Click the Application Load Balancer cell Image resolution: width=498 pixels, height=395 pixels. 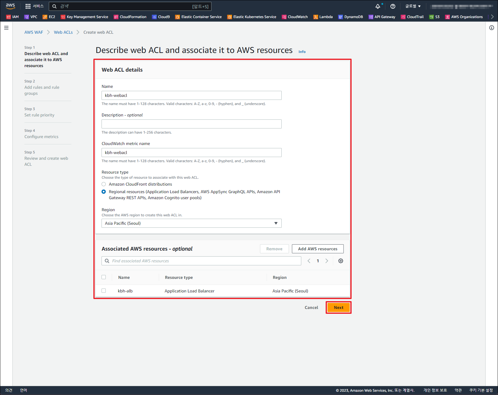[x=189, y=291]
